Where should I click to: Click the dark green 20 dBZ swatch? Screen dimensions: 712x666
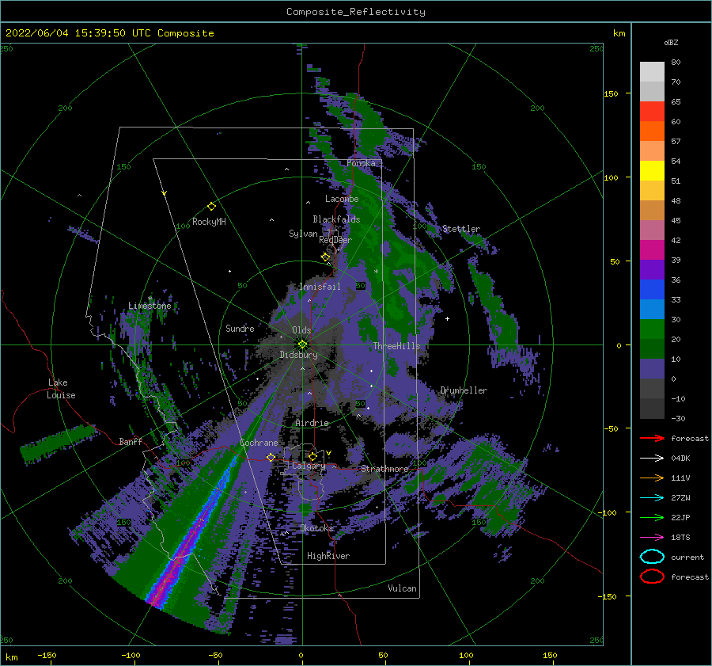tap(652, 349)
